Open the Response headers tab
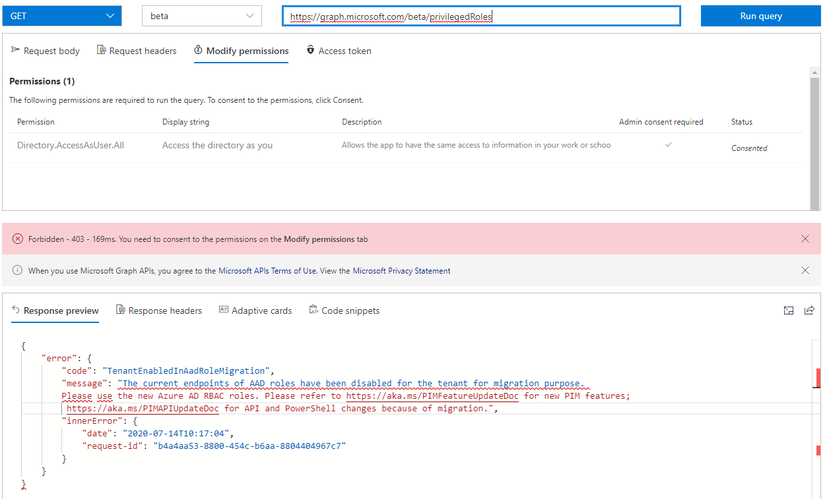The image size is (827, 499). (159, 310)
